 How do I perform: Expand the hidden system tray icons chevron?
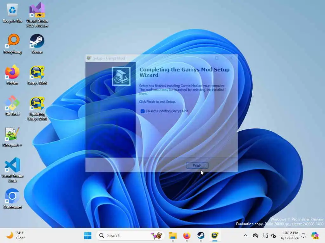coord(245,235)
